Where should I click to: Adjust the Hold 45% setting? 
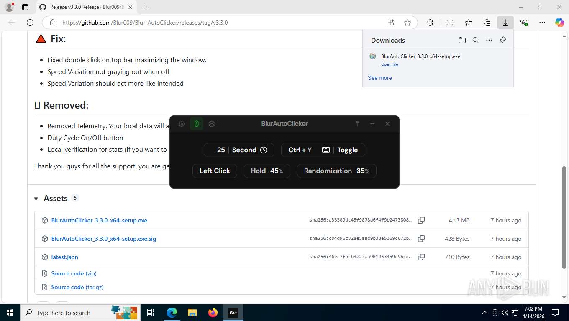267,171
